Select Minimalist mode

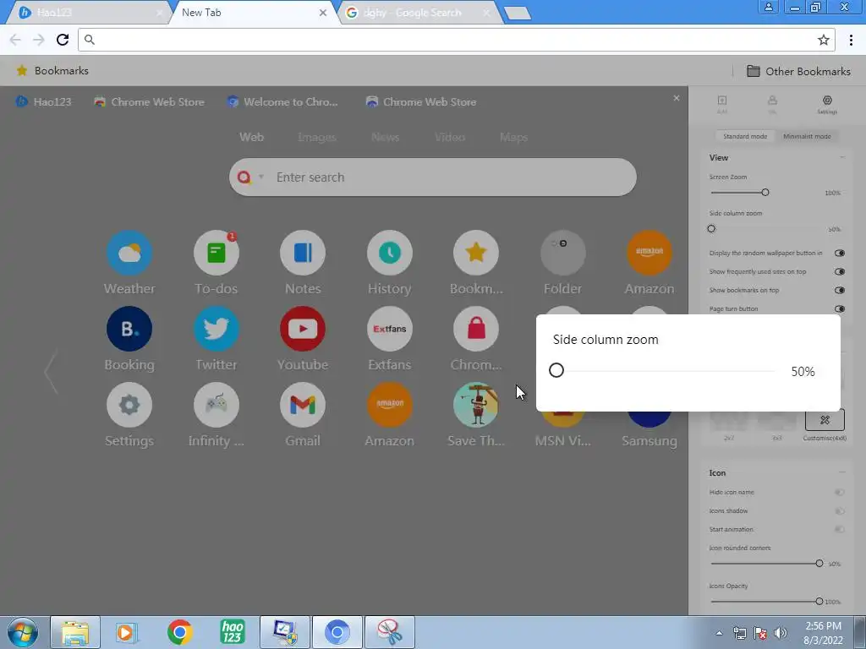point(807,136)
